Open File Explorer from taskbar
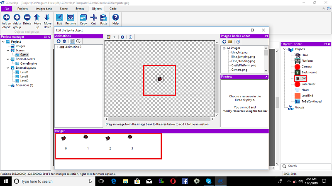Viewport: 332px width, 186px height. coord(125,181)
